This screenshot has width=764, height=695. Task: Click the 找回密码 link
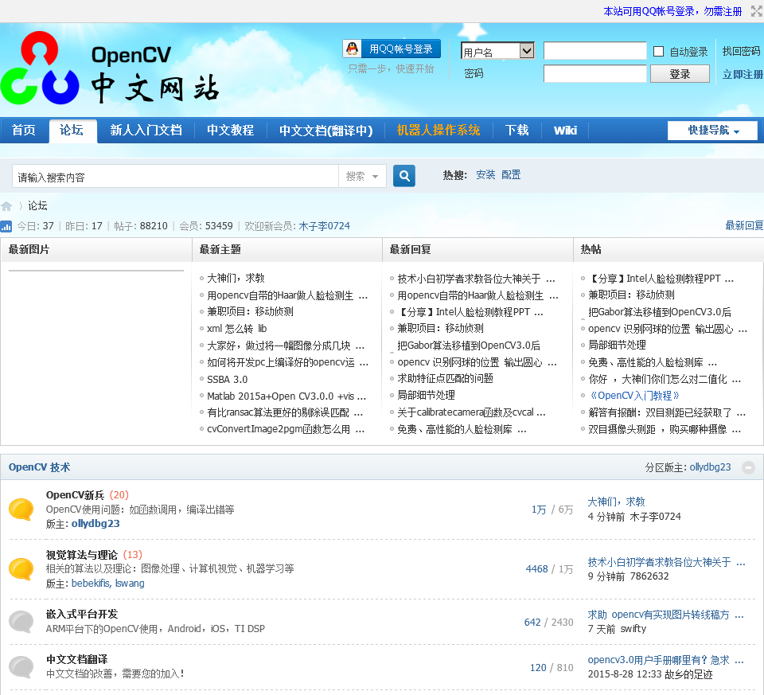point(741,51)
